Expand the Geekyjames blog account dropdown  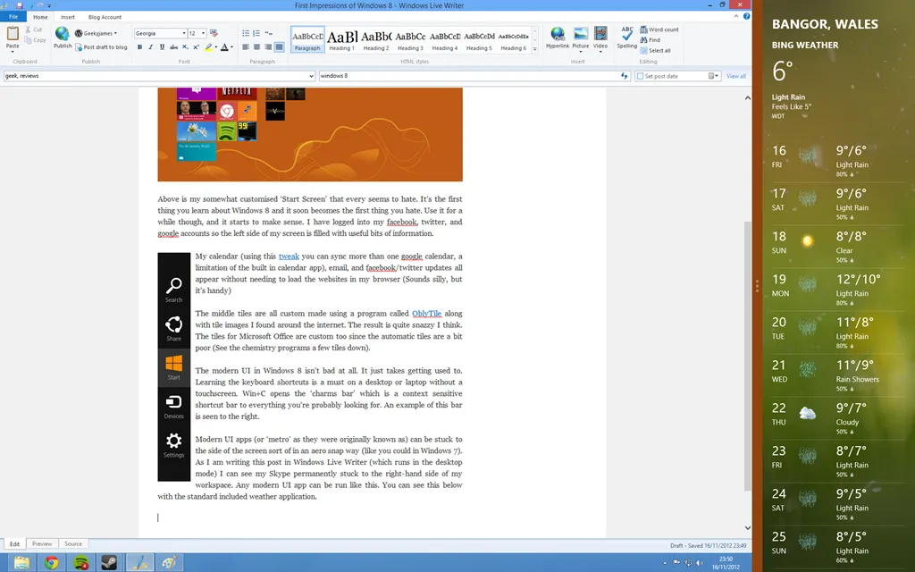[100, 33]
